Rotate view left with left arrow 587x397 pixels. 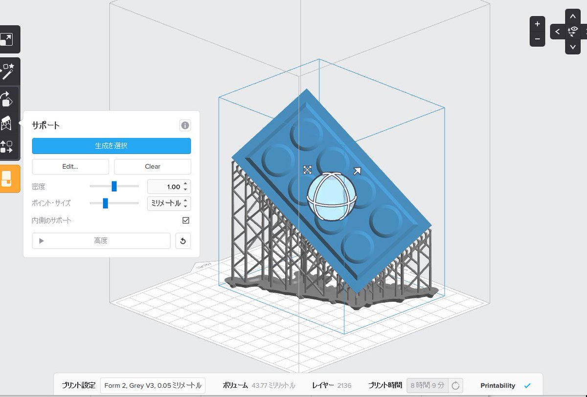click(x=558, y=32)
